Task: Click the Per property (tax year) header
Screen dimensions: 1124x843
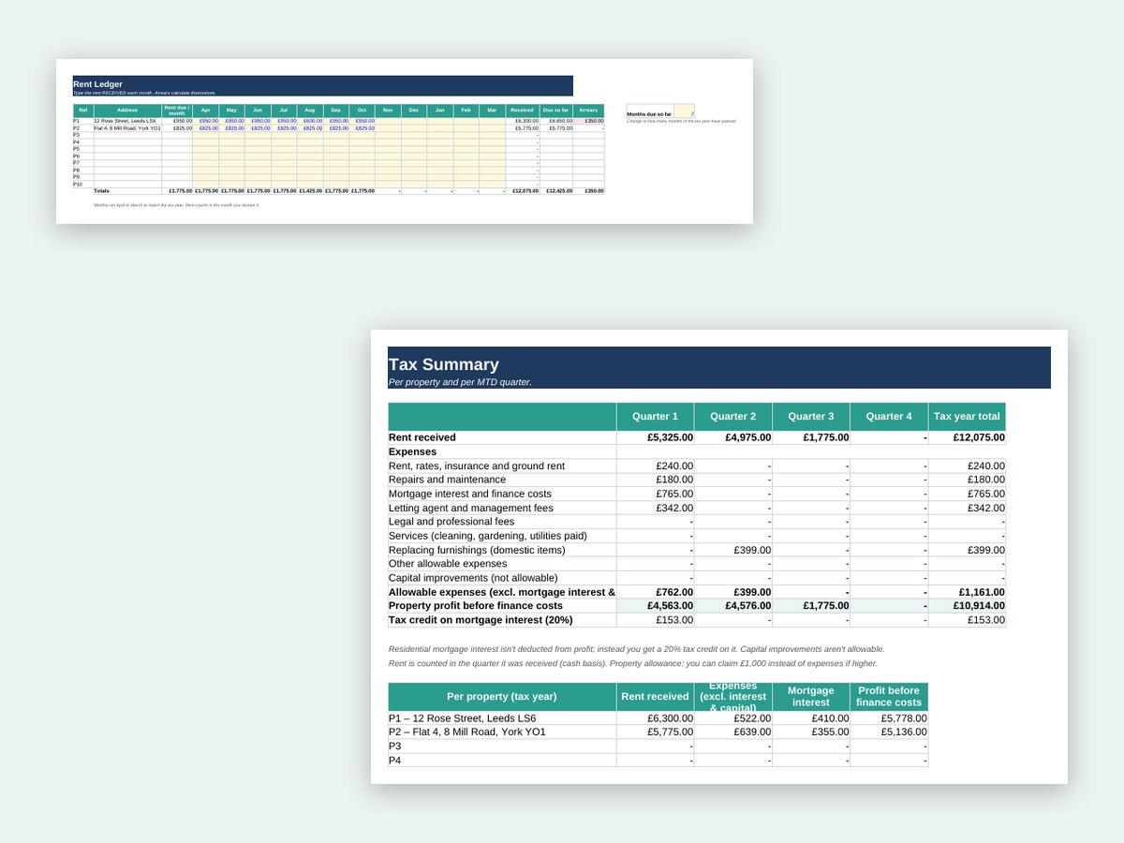Action: [502, 697]
